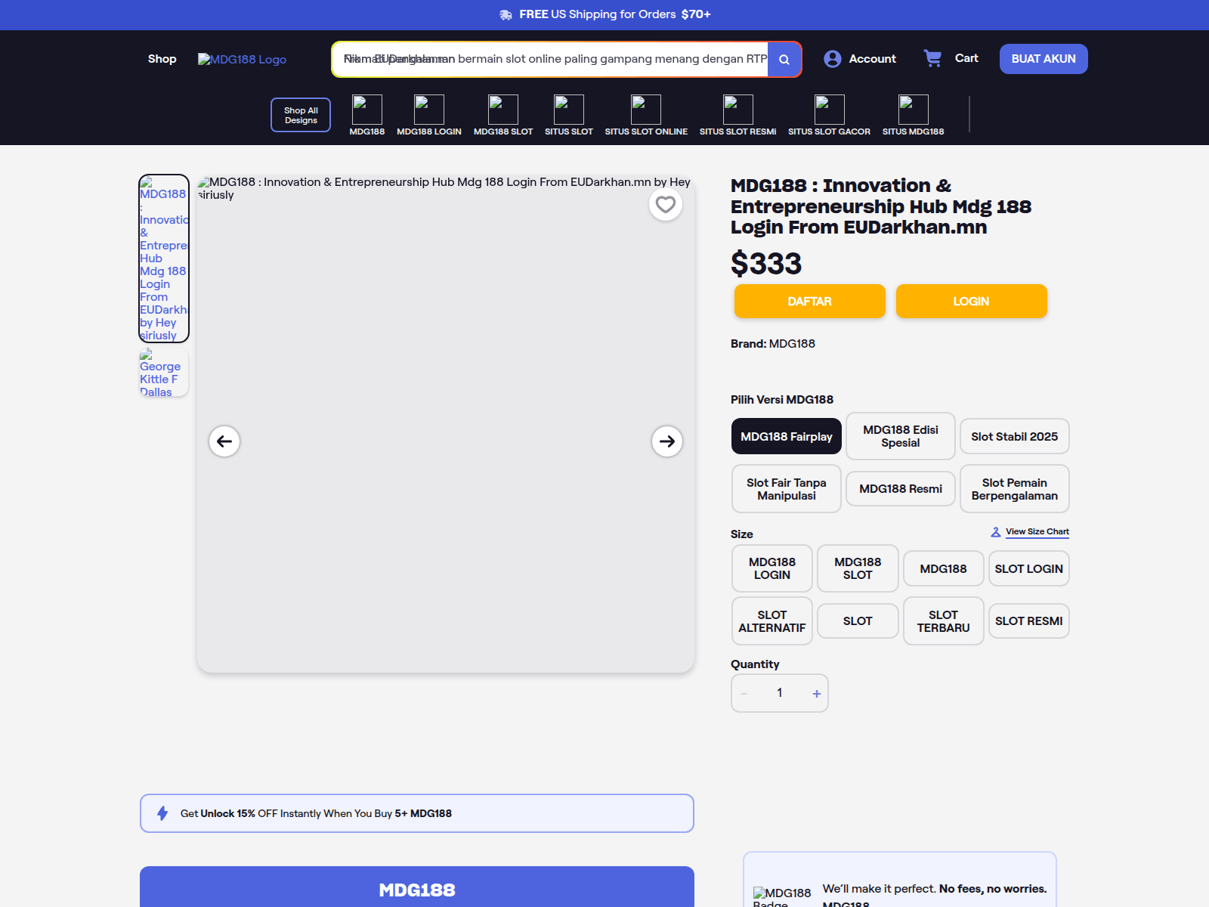Show previous product image arrow
This screenshot has height=907, width=1209.
224,441
